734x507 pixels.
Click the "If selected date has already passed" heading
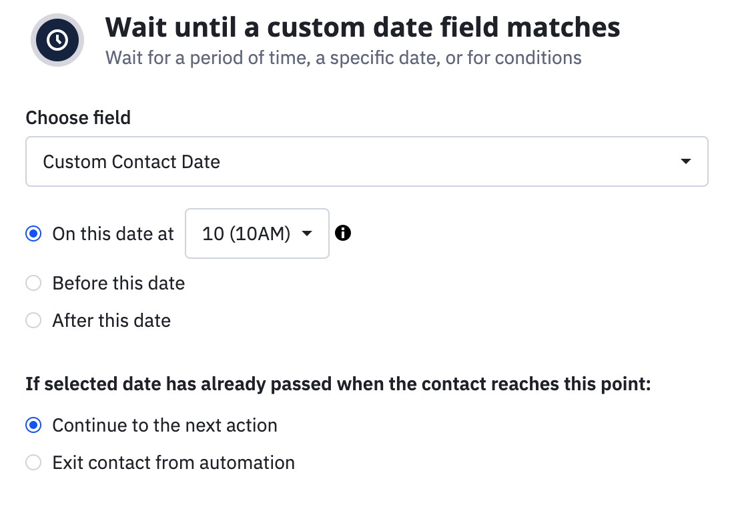[338, 384]
